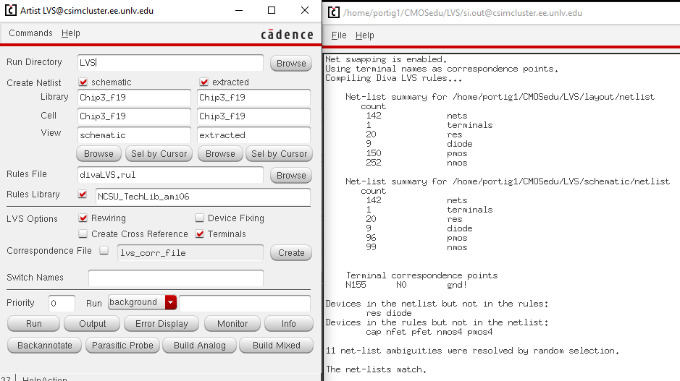Open the Error Display
The height and width of the screenshot is (381, 680).
pyautogui.click(x=161, y=324)
